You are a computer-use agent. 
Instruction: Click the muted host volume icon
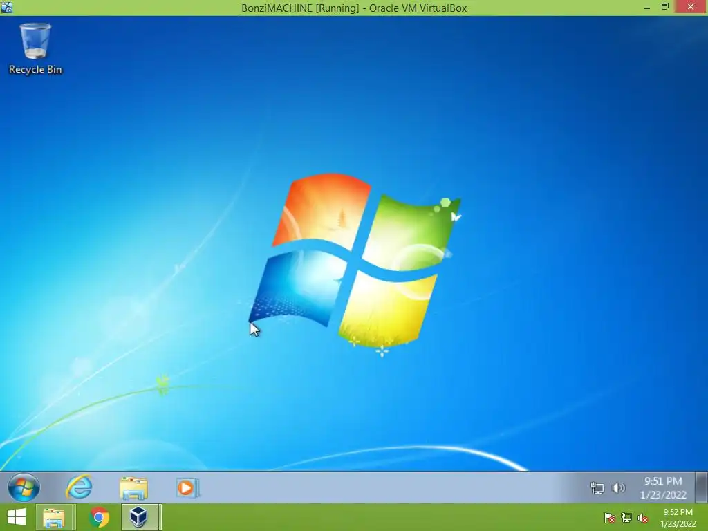click(643, 518)
